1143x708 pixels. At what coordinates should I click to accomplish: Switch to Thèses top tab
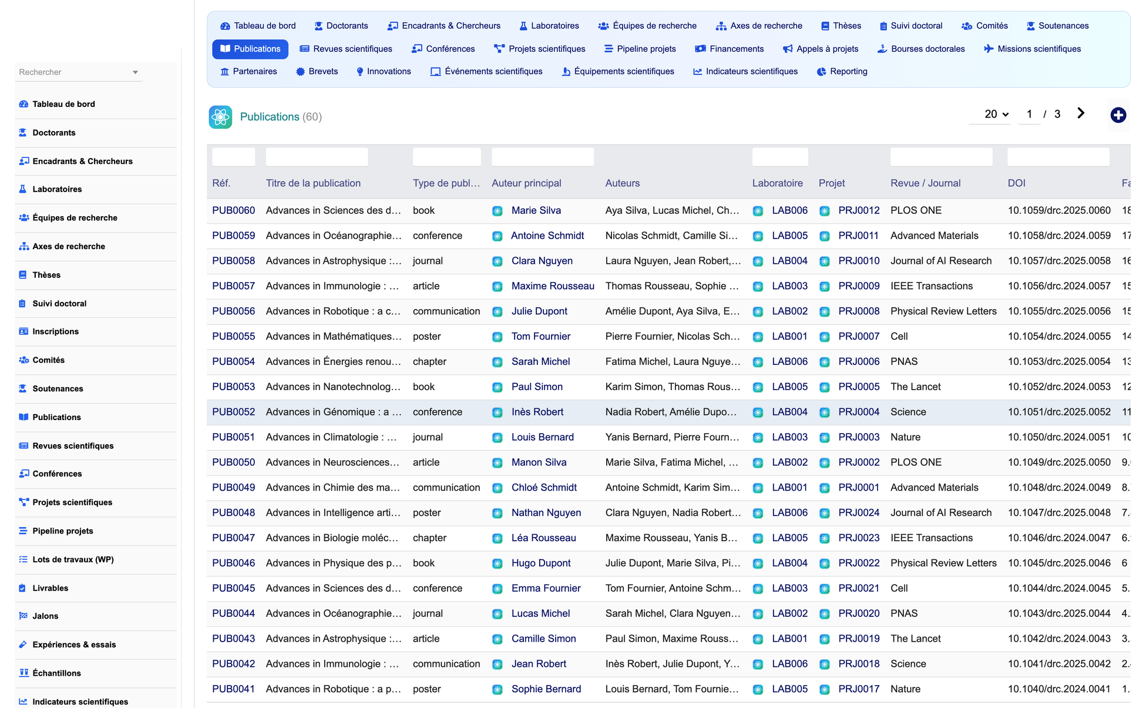pyautogui.click(x=841, y=26)
